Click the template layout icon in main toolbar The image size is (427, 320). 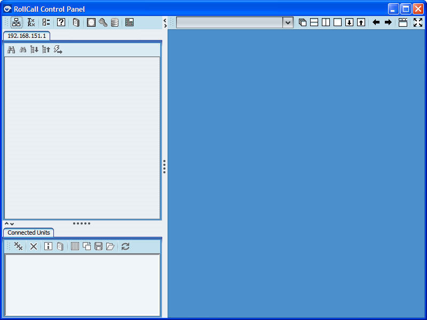pyautogui.click(x=129, y=22)
